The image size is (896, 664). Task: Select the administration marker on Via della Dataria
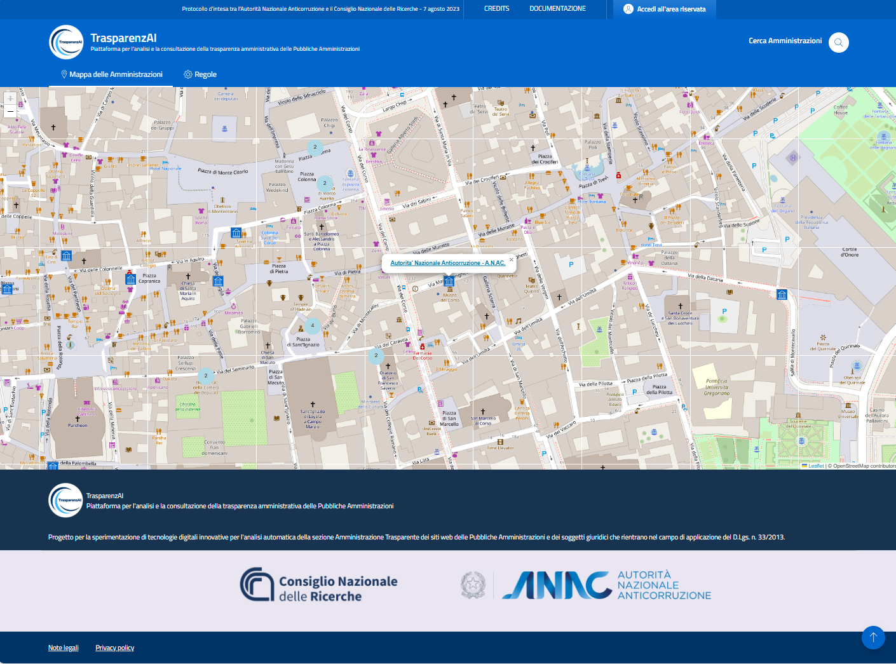click(x=782, y=294)
